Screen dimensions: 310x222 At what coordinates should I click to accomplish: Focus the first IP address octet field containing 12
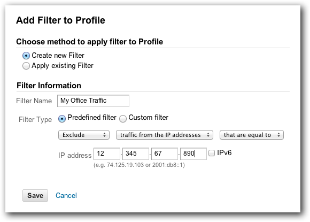tap(107, 154)
